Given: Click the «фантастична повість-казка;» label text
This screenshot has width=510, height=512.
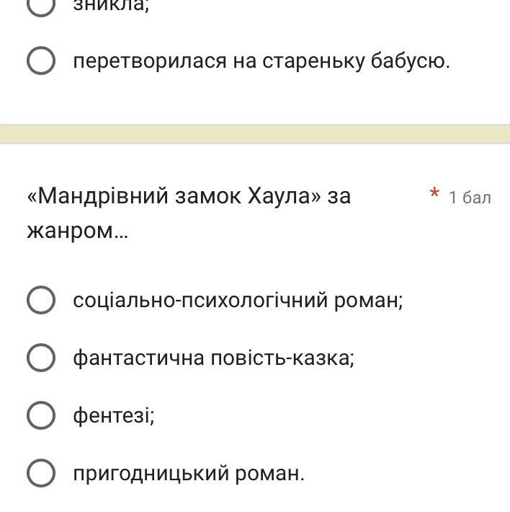Looking at the screenshot, I should (x=213, y=358).
